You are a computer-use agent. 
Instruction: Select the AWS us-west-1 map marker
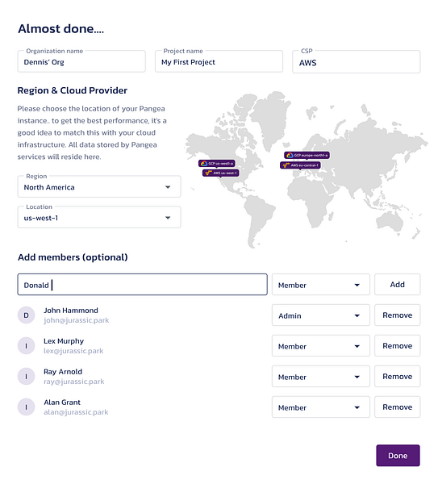click(221, 173)
